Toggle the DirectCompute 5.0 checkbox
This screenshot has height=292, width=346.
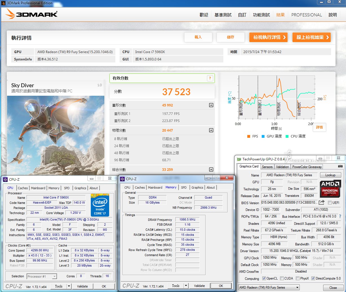(313, 278)
